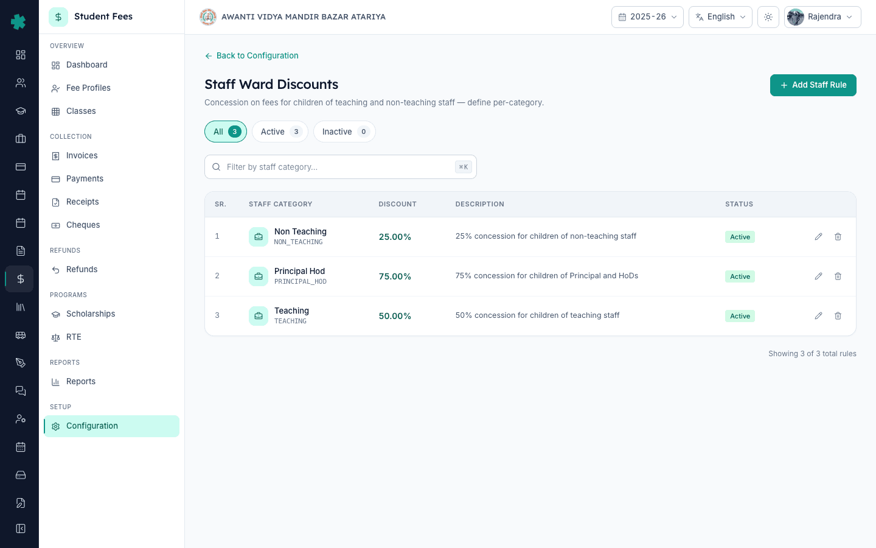Open Receipts in sidebar
876x548 pixels.
[x=111, y=202]
